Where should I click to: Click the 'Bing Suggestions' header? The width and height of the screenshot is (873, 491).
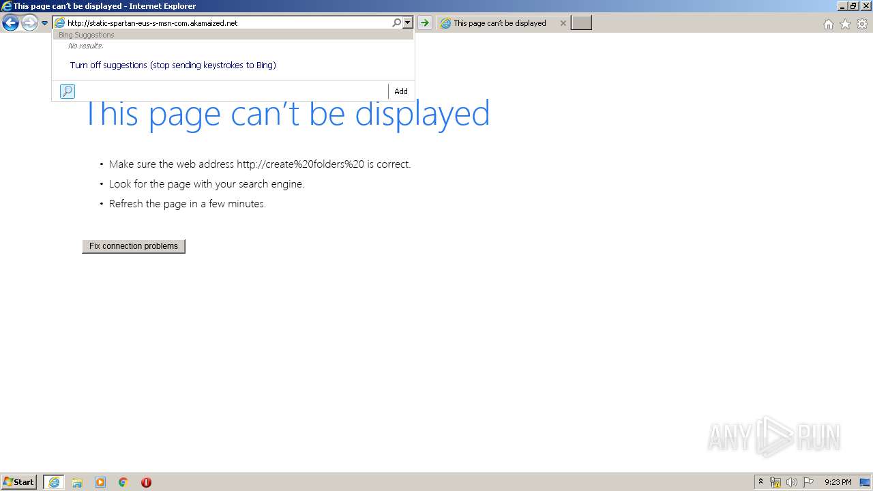pos(87,35)
